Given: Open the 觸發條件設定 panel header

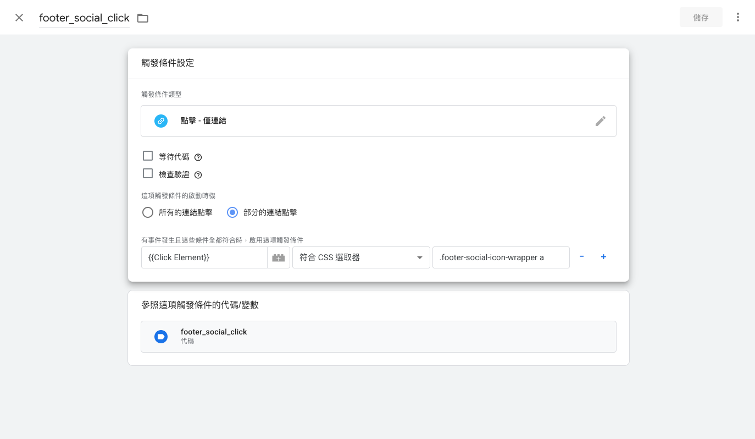Looking at the screenshot, I should tap(168, 63).
